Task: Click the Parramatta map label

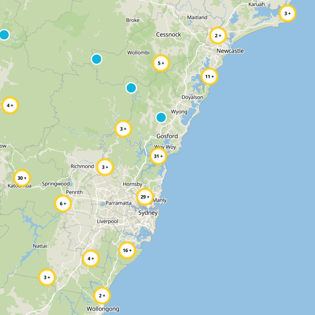Action: [x=119, y=203]
